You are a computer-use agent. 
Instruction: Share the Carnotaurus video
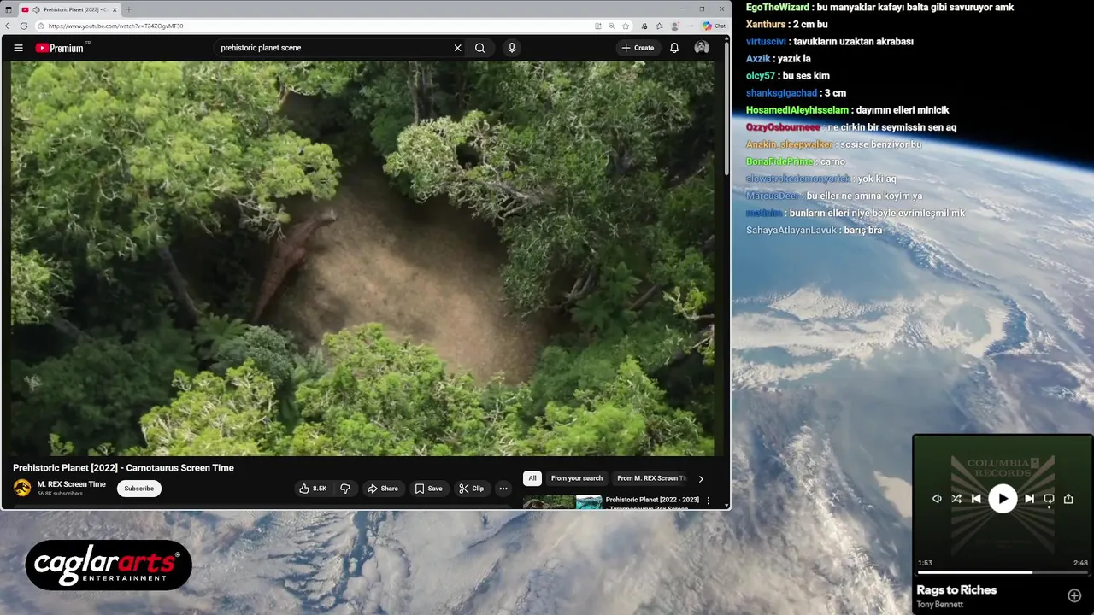pyautogui.click(x=382, y=489)
